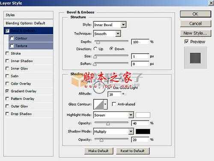Open the black Shadow color swatch
This screenshot has height=161, width=214.
click(143, 131)
